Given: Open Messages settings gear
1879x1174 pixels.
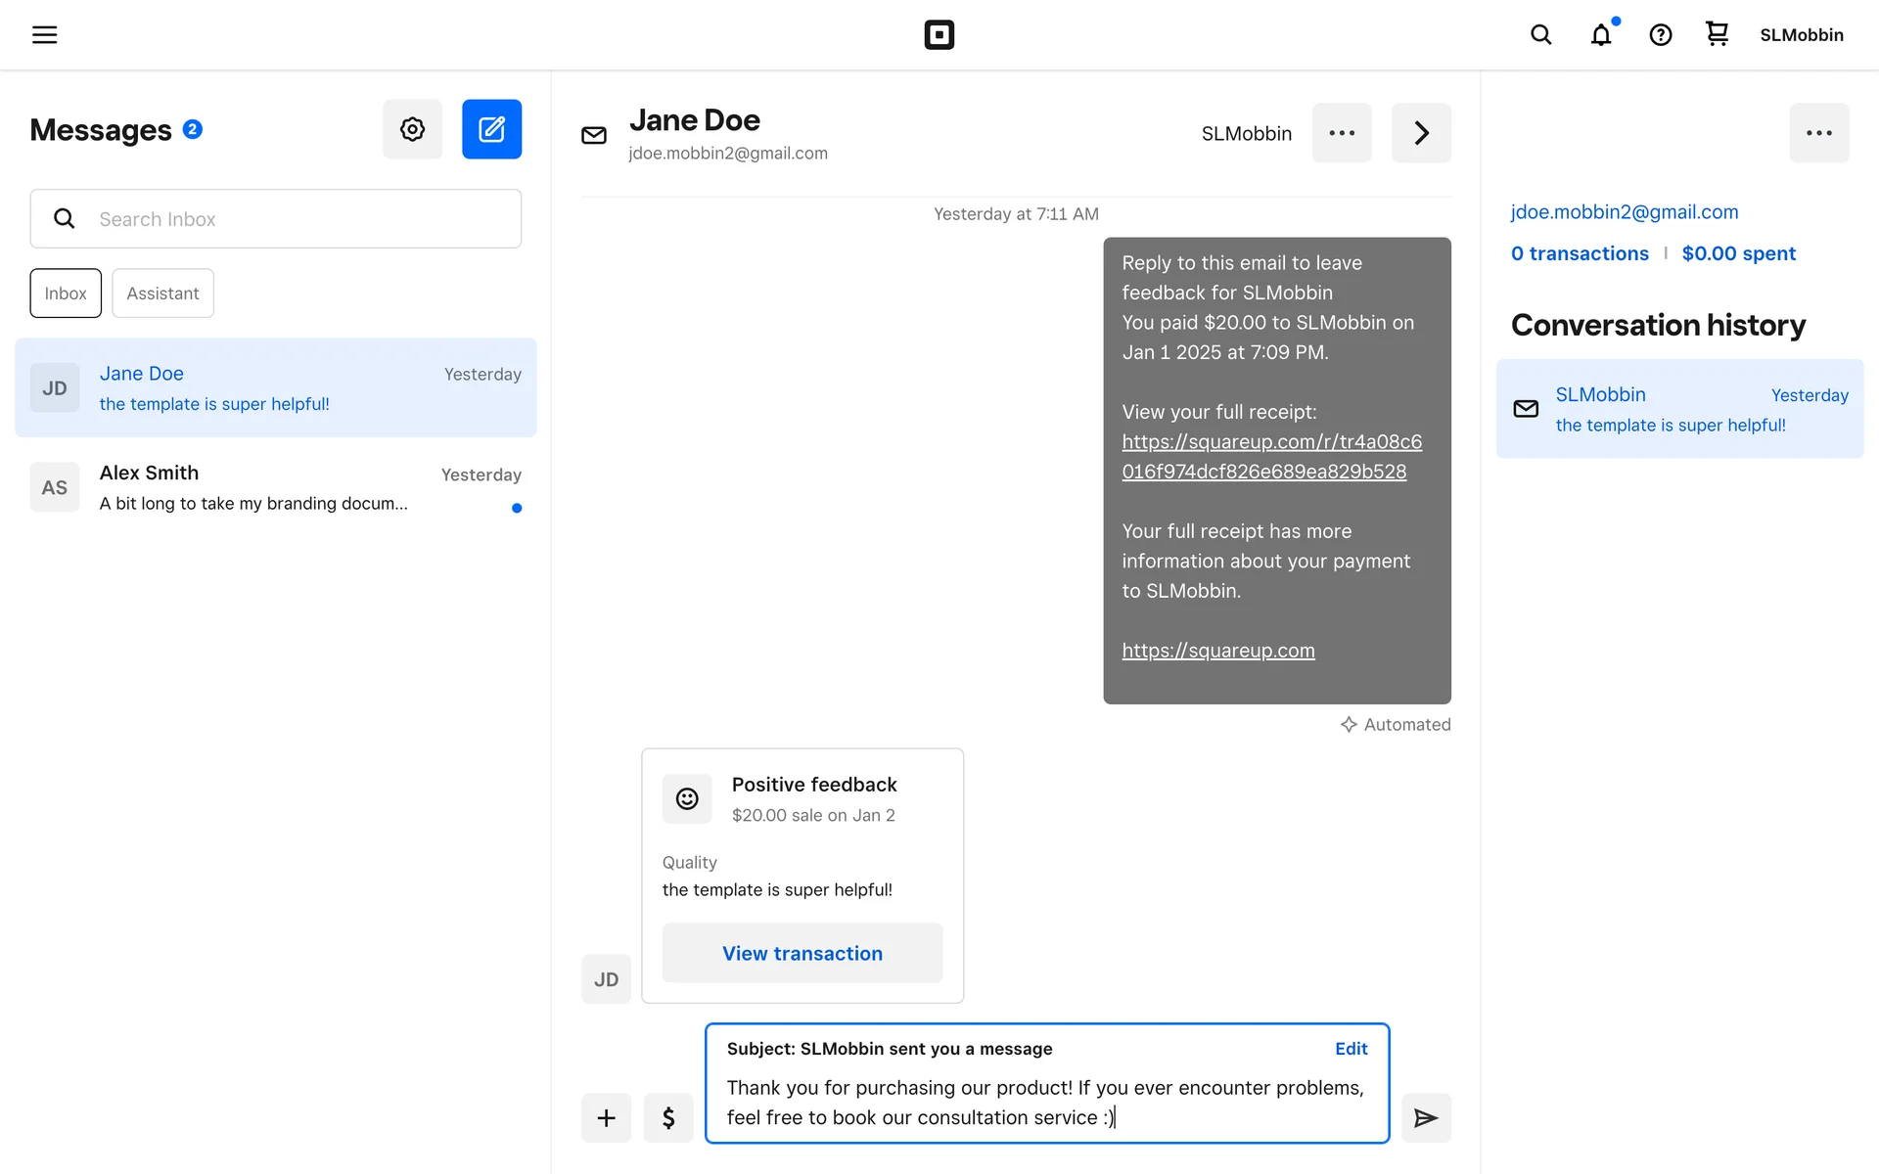Looking at the screenshot, I should click(x=412, y=129).
